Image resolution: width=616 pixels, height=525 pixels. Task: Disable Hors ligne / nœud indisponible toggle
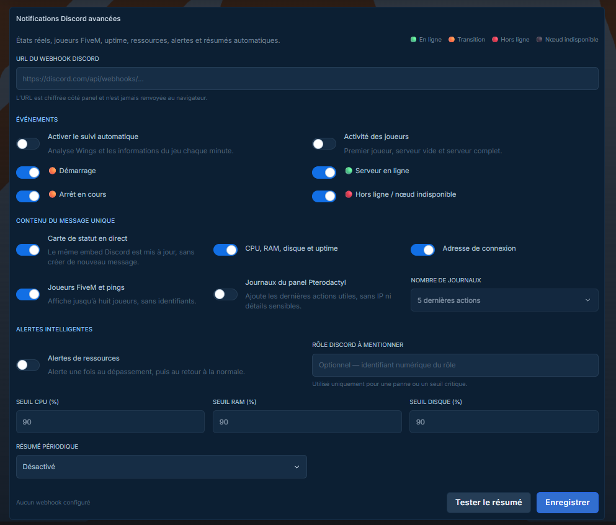tap(324, 195)
